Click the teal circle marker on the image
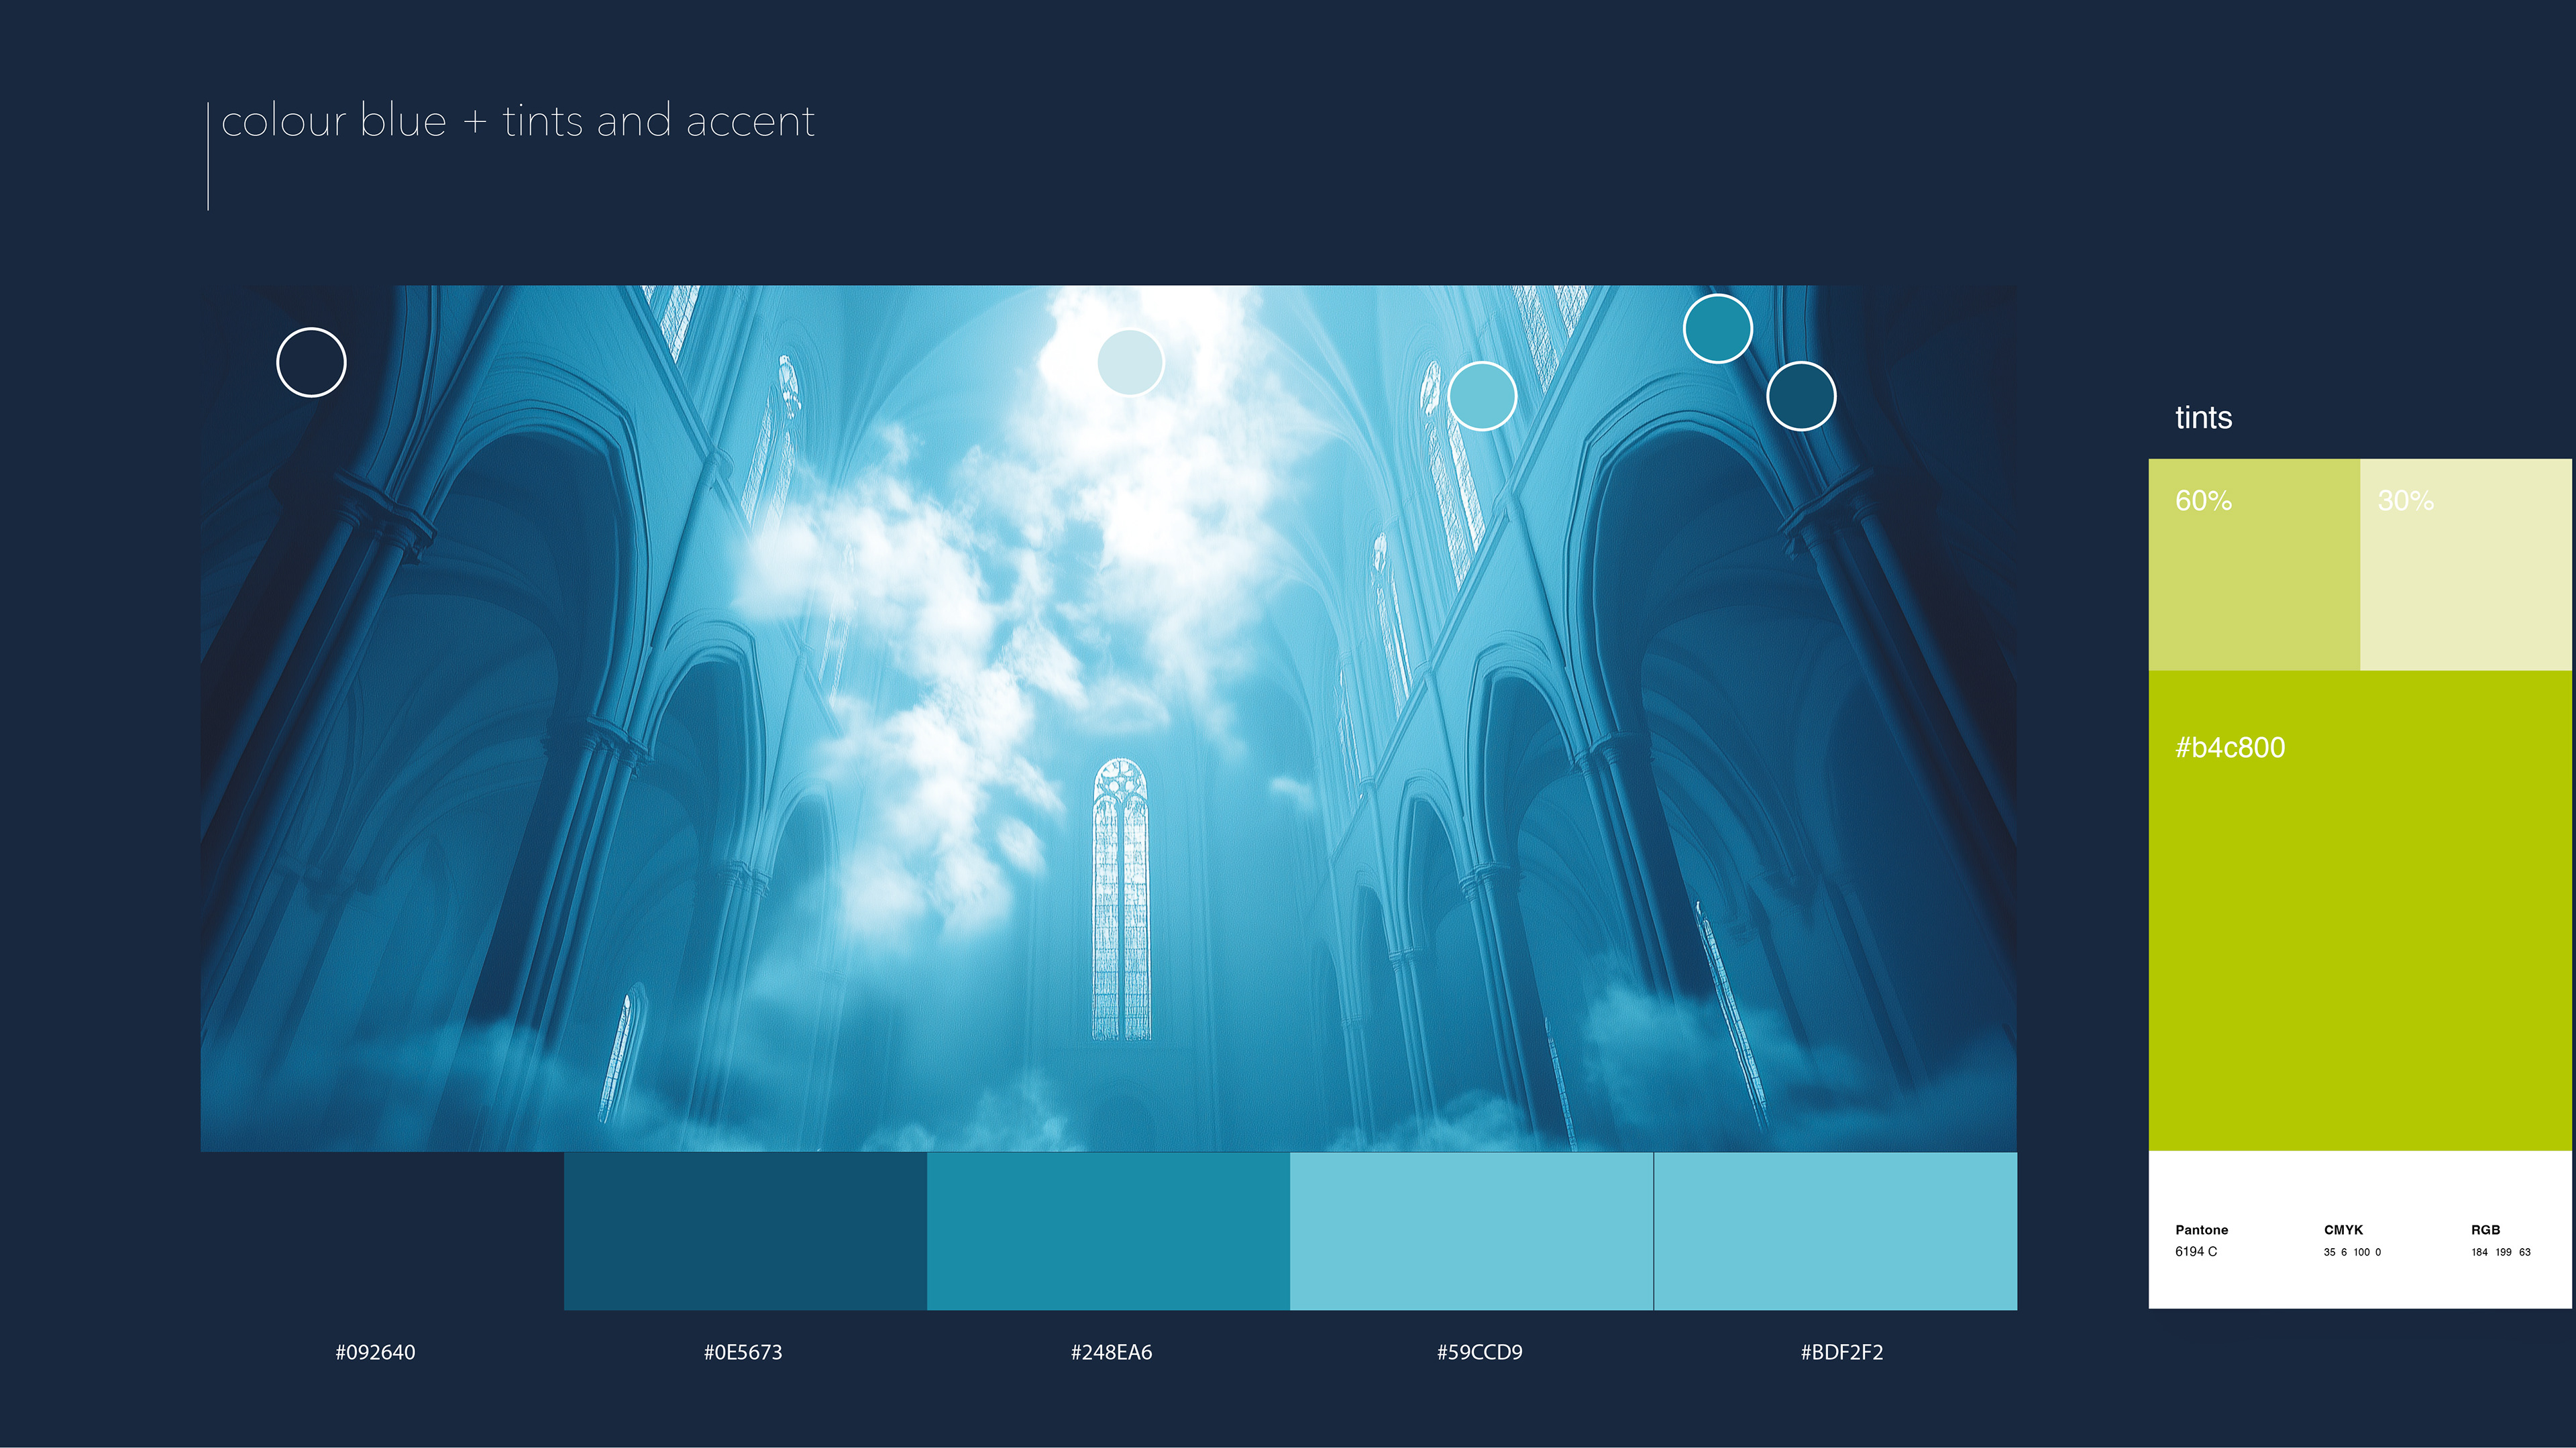Image resolution: width=2576 pixels, height=1448 pixels. point(1717,328)
